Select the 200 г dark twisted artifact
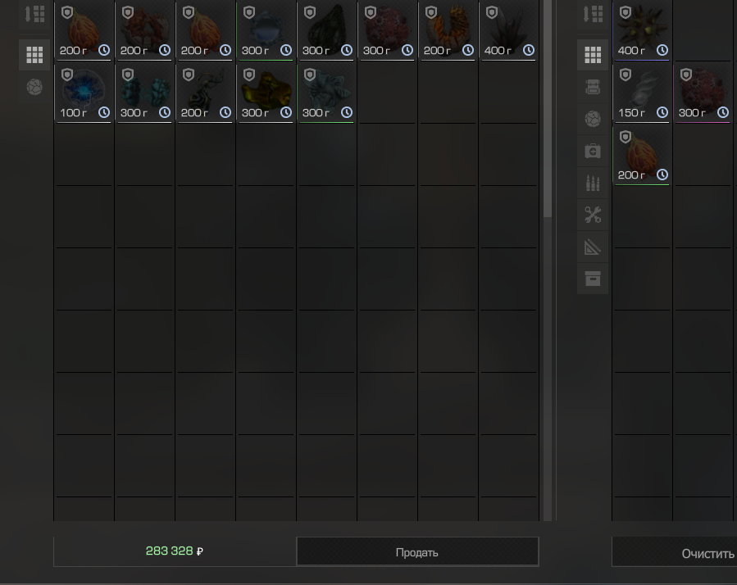 205,93
